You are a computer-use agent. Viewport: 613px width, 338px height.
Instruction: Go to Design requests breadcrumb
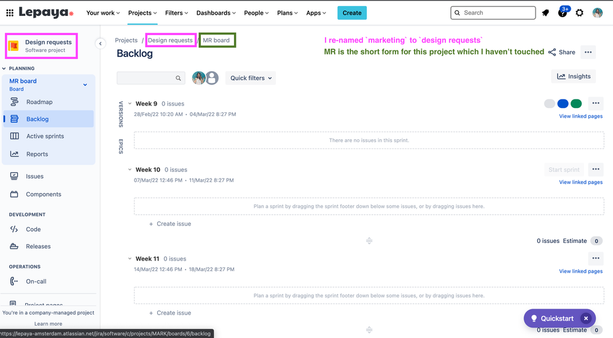click(170, 40)
